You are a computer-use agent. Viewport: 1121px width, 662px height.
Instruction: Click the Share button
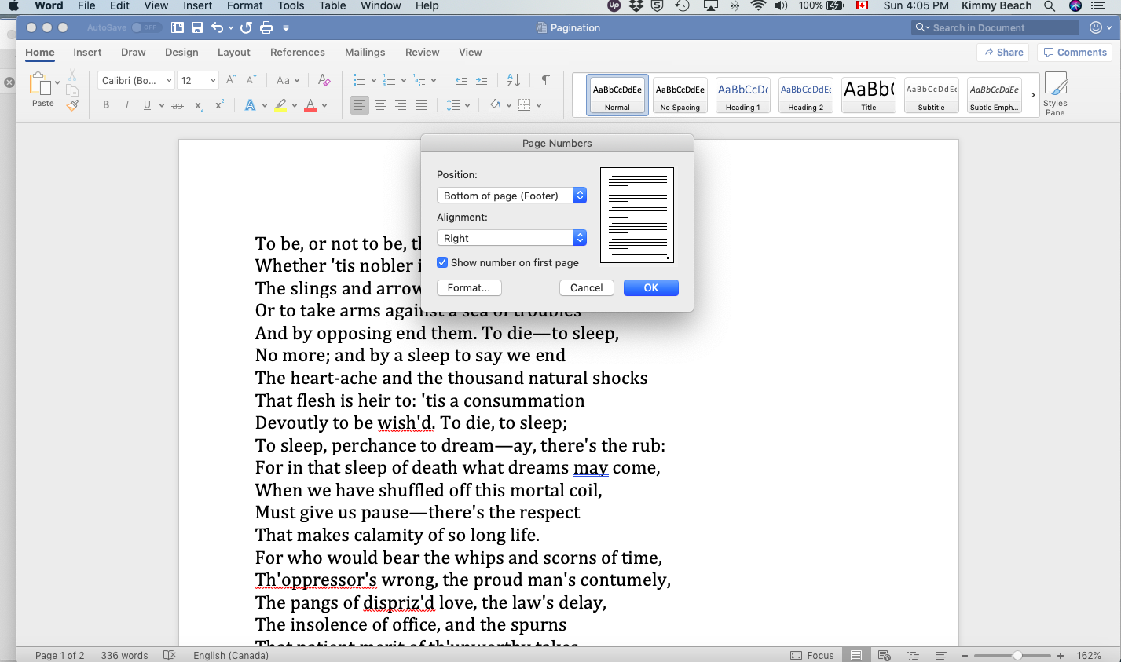tap(1003, 53)
